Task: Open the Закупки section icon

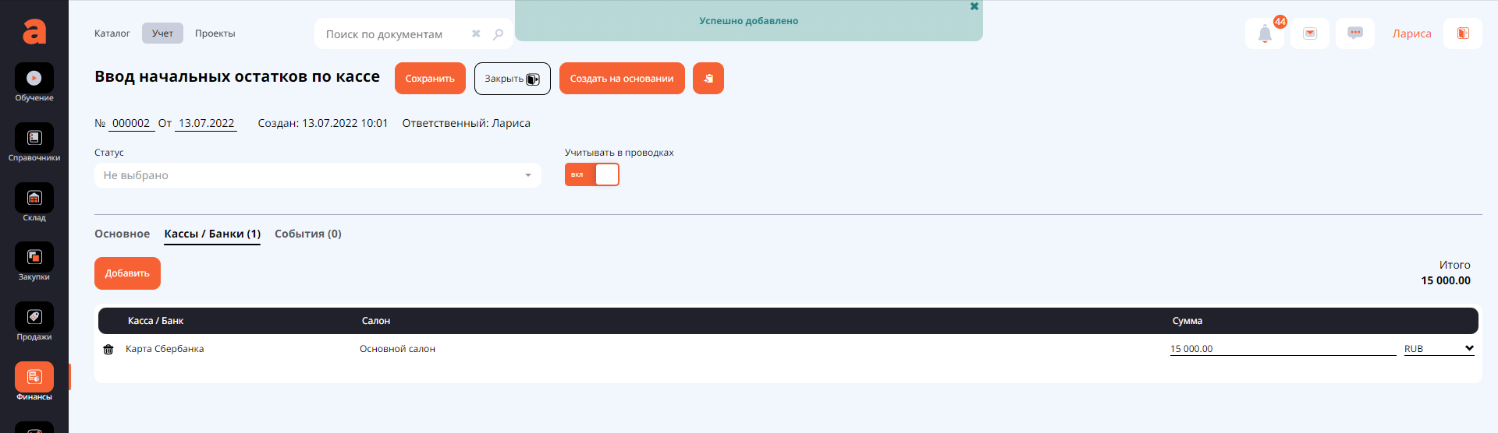Action: tap(34, 258)
